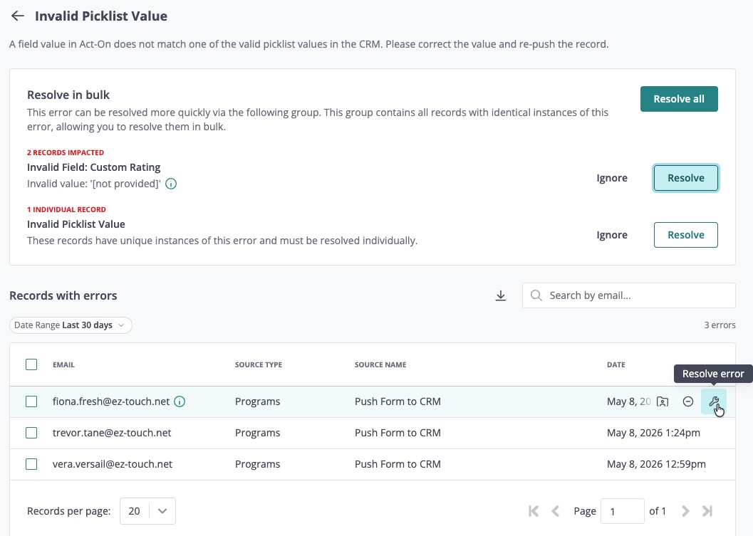
Task: Resolve the individual record picklist error
Action: point(686,235)
